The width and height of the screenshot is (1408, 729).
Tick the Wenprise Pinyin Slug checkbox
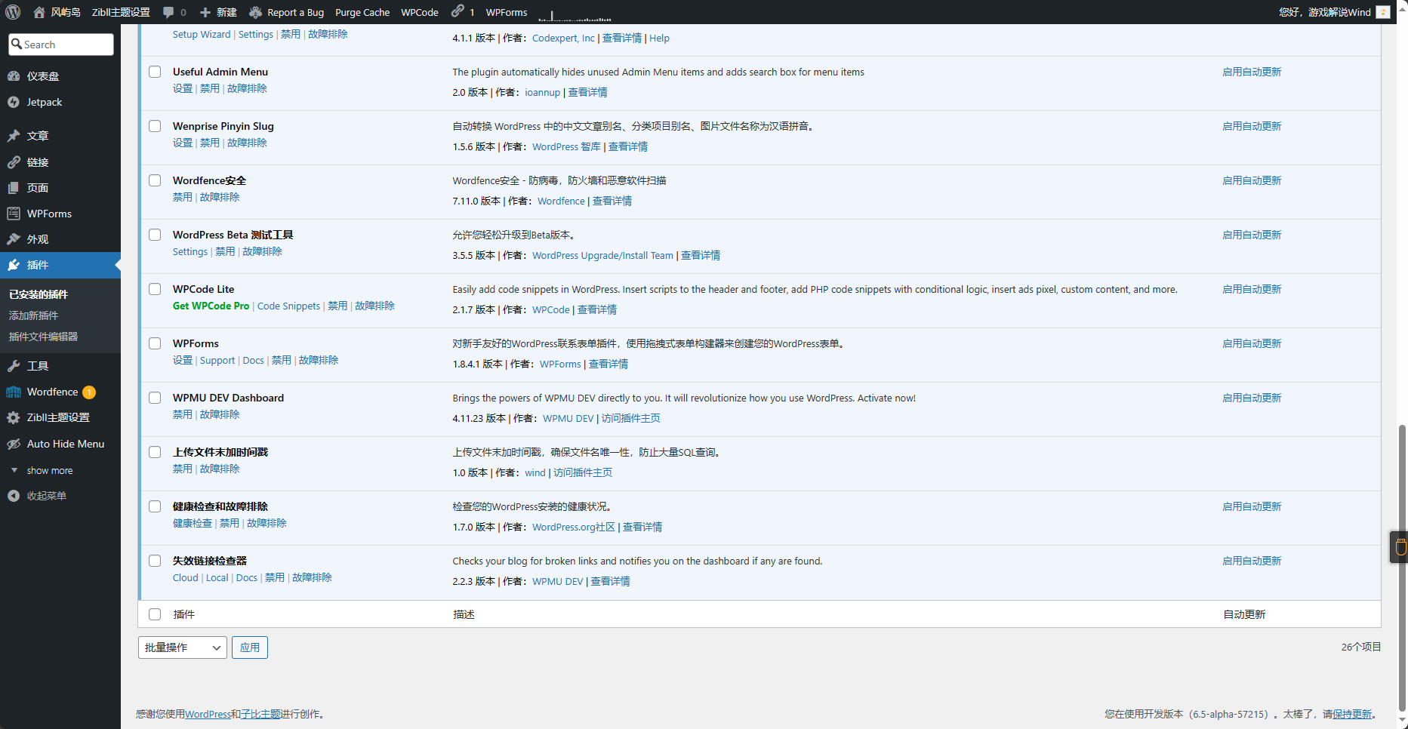pos(155,126)
